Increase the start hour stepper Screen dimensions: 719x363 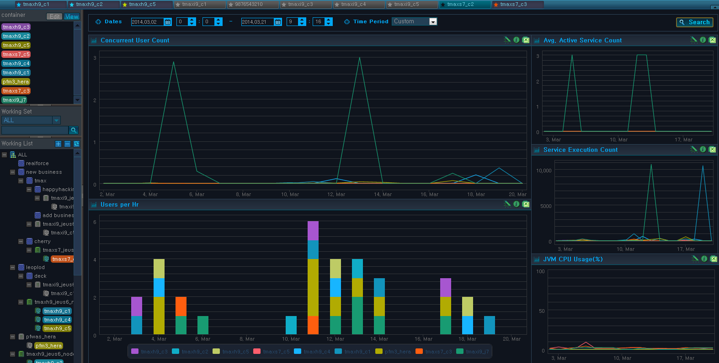[192, 20]
